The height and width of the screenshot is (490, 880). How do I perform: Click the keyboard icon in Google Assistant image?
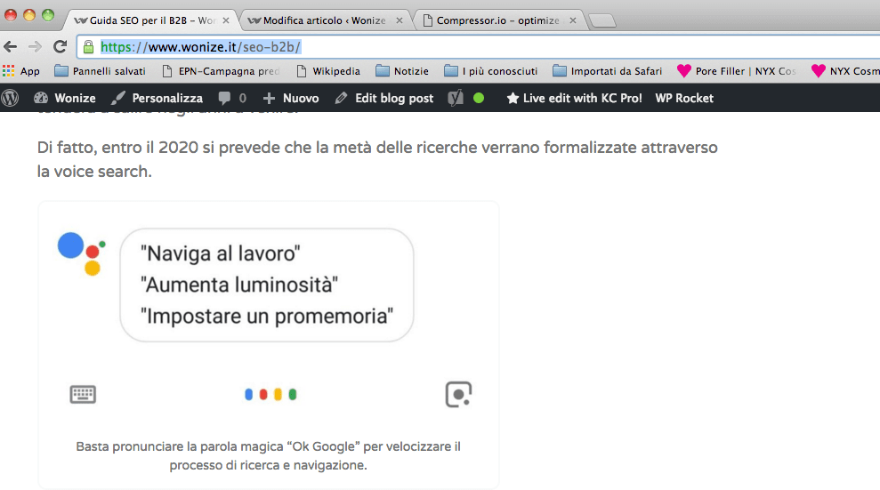pyautogui.click(x=83, y=394)
